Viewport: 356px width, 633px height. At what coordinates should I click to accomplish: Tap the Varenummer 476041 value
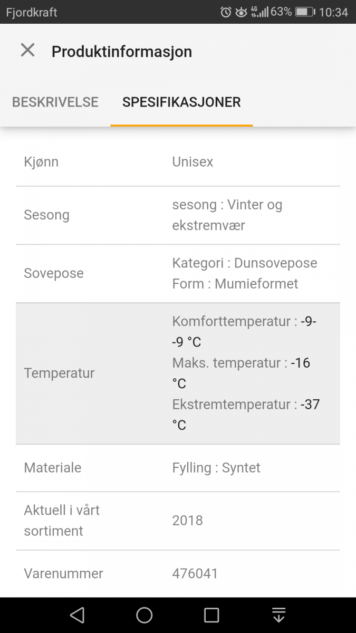(x=195, y=573)
